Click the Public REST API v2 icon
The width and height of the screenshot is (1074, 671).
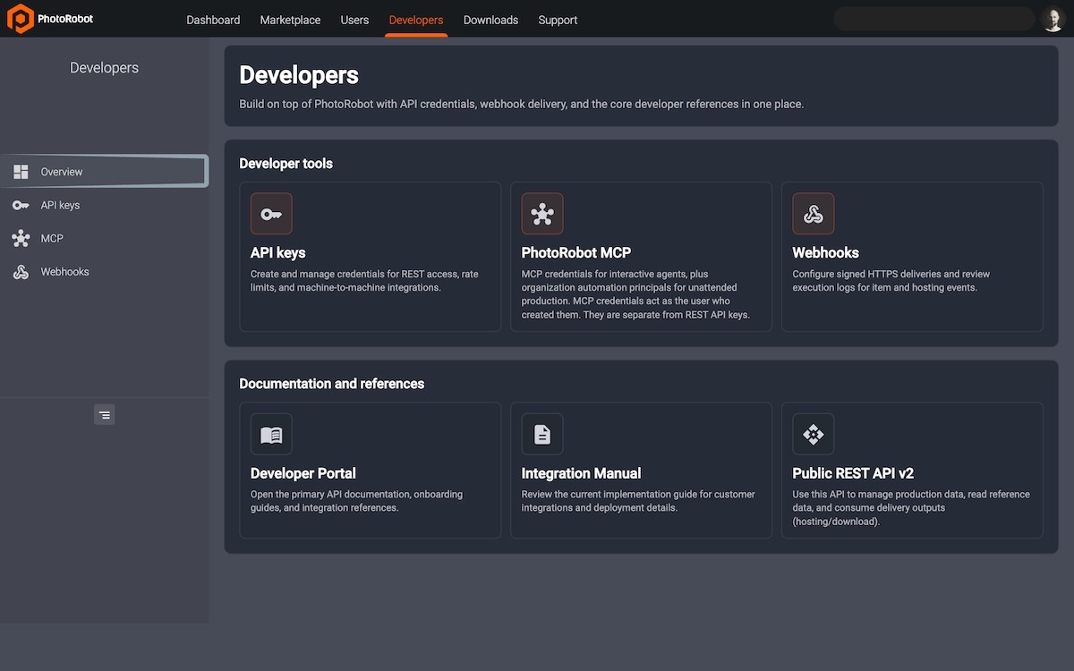tap(814, 434)
